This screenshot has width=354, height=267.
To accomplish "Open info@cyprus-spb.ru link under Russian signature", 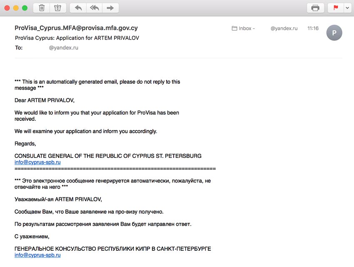I will coord(37,255).
